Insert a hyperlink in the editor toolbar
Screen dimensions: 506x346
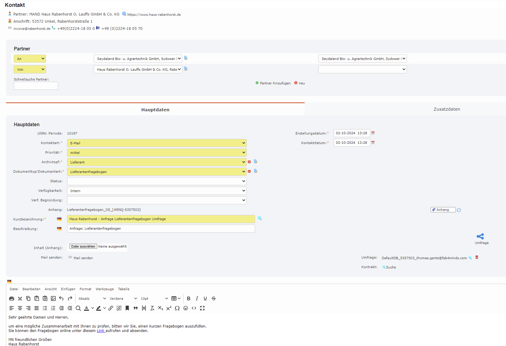click(x=111, y=308)
